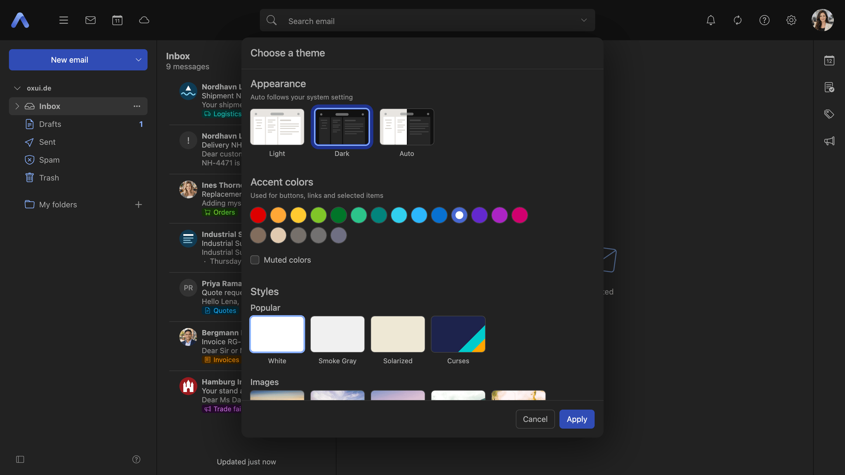Open the Mail app icon
845x475 pixels.
[91, 20]
